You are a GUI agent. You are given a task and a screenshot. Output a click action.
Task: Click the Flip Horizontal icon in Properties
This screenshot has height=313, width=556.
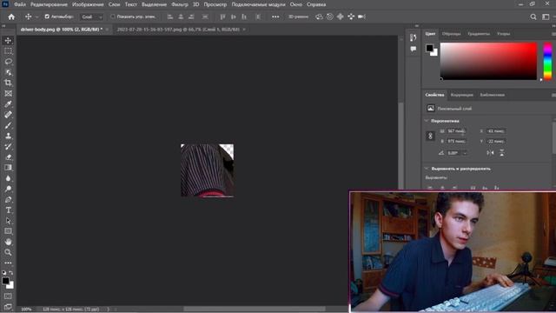coord(490,153)
